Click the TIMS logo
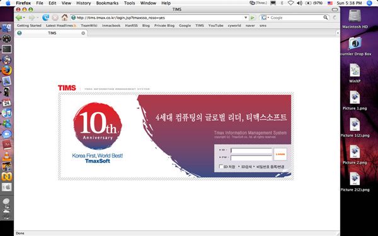Viewport: 378px width, 236px height. tap(67, 88)
